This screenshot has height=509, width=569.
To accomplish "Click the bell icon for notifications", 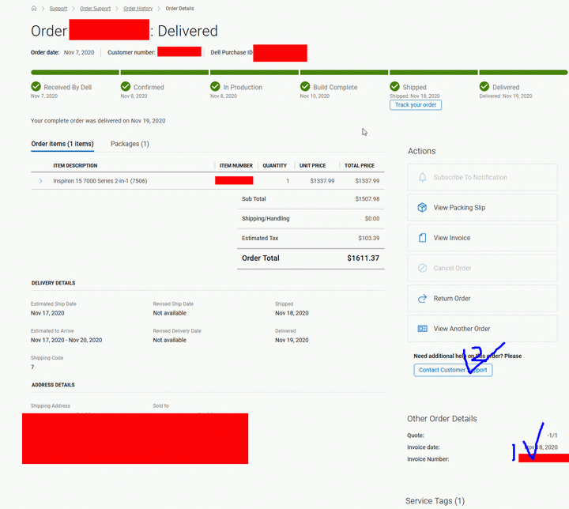I will tap(422, 177).
